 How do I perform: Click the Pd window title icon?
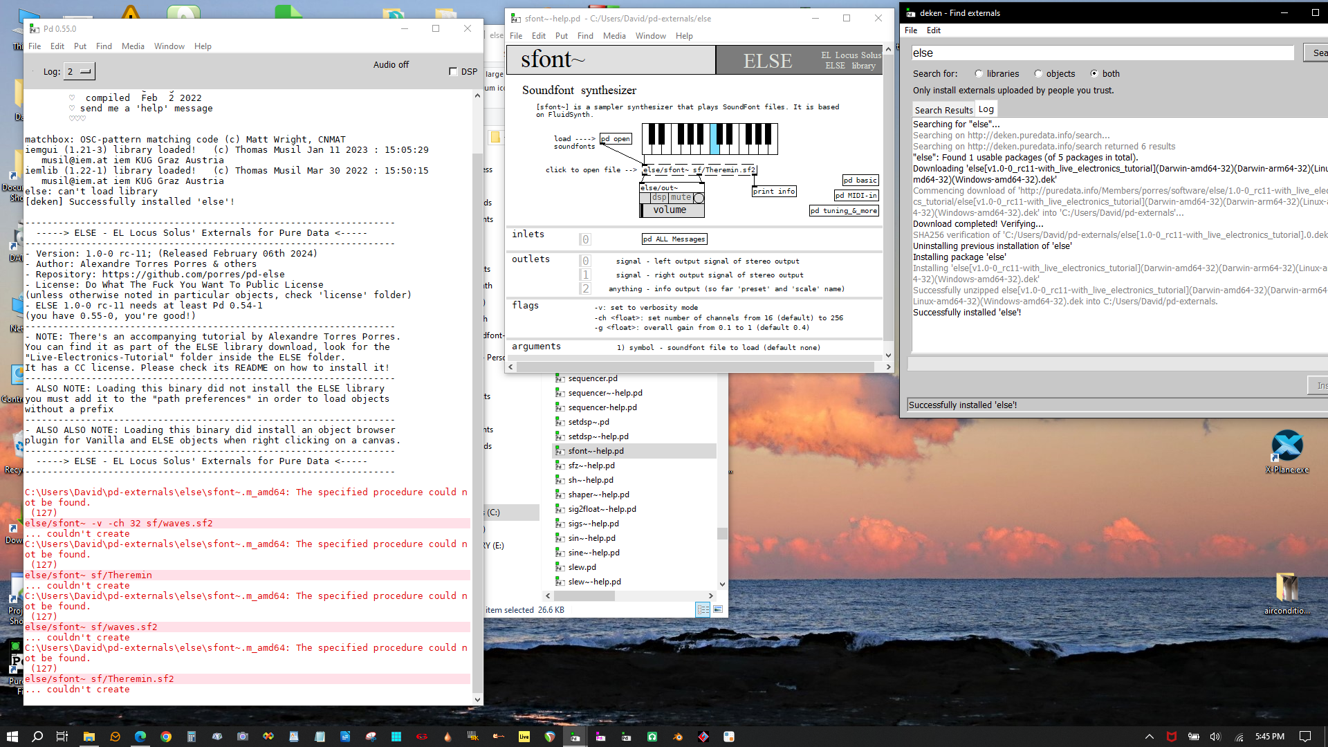34,28
